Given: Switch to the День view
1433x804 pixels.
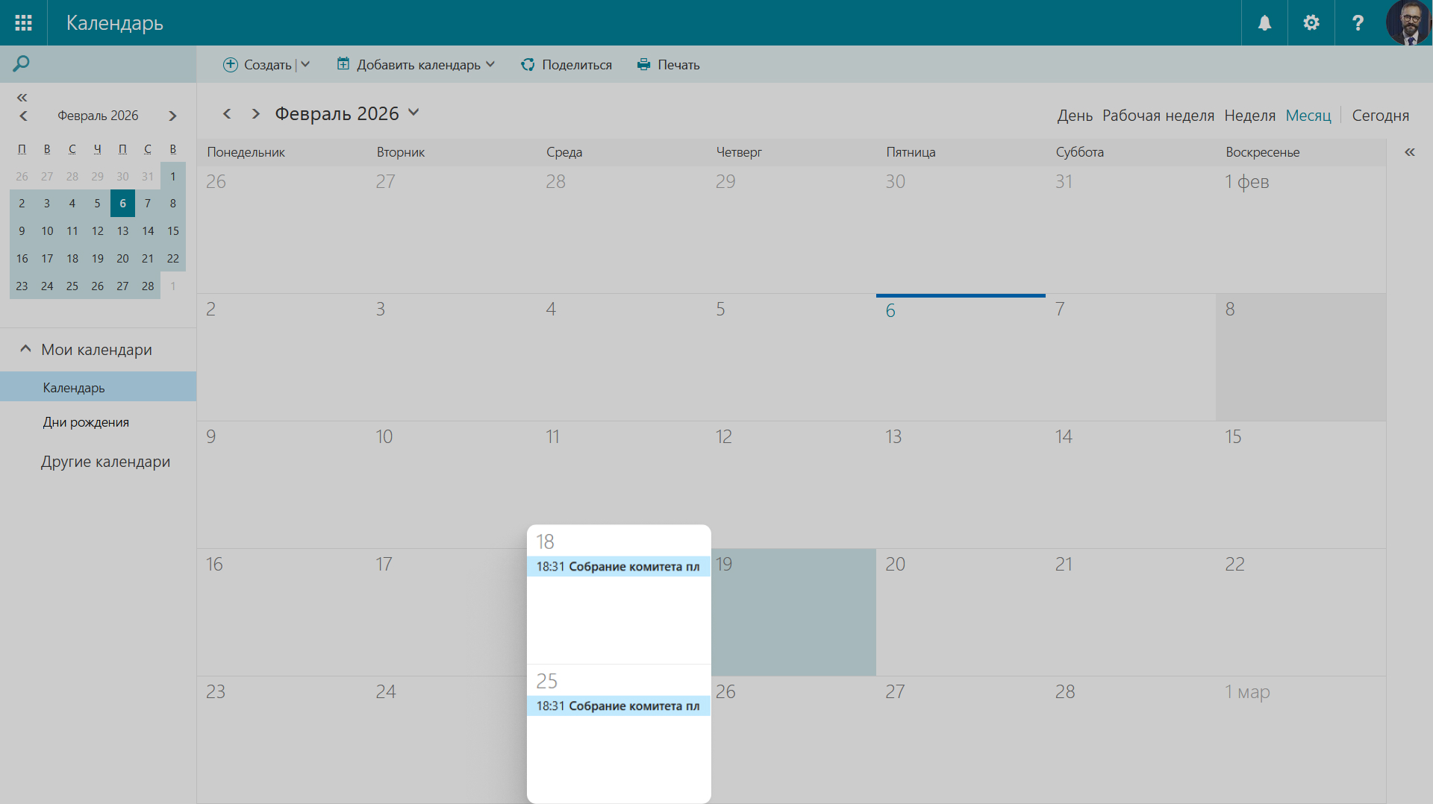Looking at the screenshot, I should click(x=1074, y=116).
